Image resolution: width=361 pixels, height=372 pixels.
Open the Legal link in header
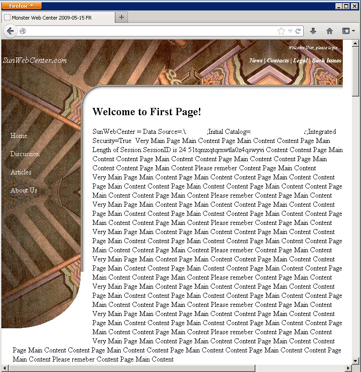pos(300,61)
